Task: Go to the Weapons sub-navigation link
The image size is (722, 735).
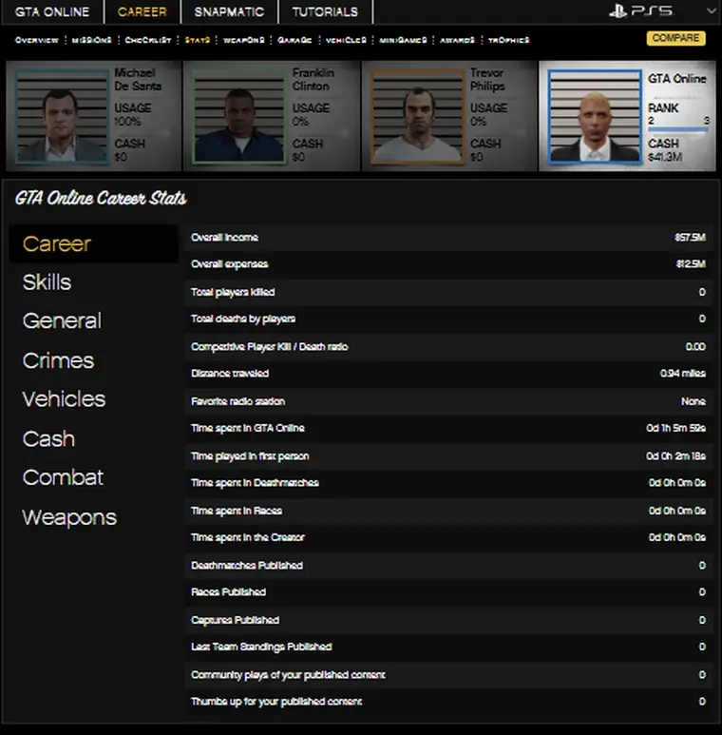Action: pyautogui.click(x=243, y=40)
